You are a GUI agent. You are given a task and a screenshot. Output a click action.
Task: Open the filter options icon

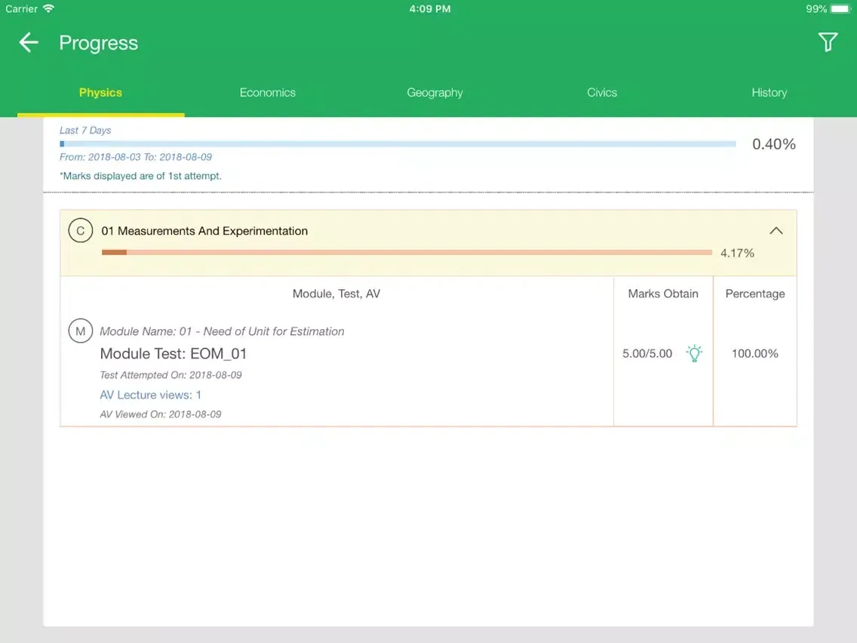click(828, 42)
